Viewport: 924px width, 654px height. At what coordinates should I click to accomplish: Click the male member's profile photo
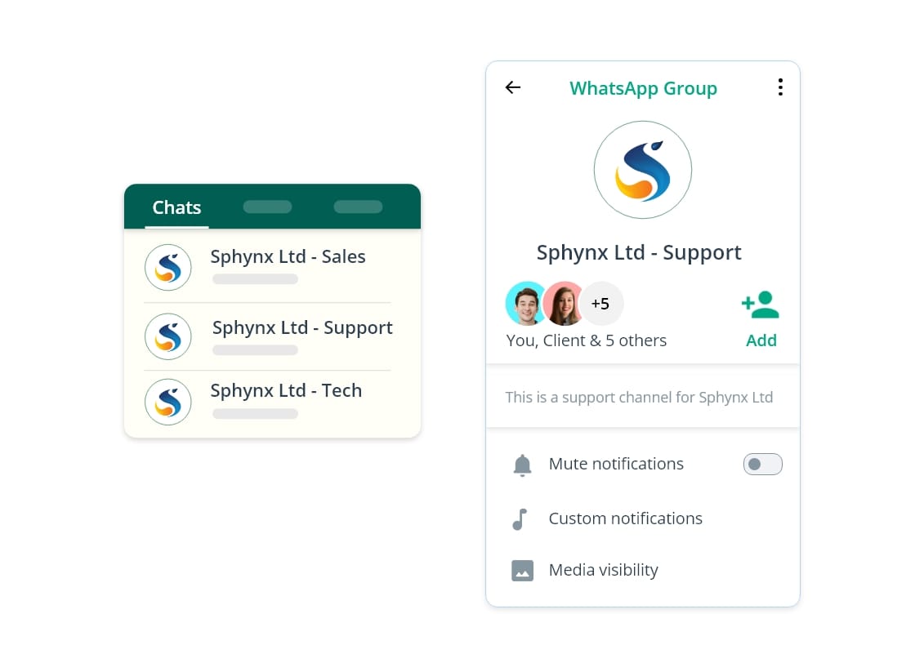click(526, 304)
